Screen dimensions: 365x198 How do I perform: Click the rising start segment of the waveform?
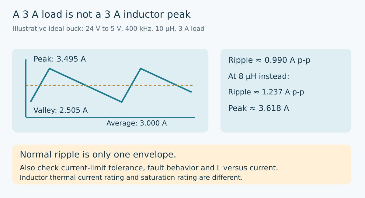click(40, 85)
